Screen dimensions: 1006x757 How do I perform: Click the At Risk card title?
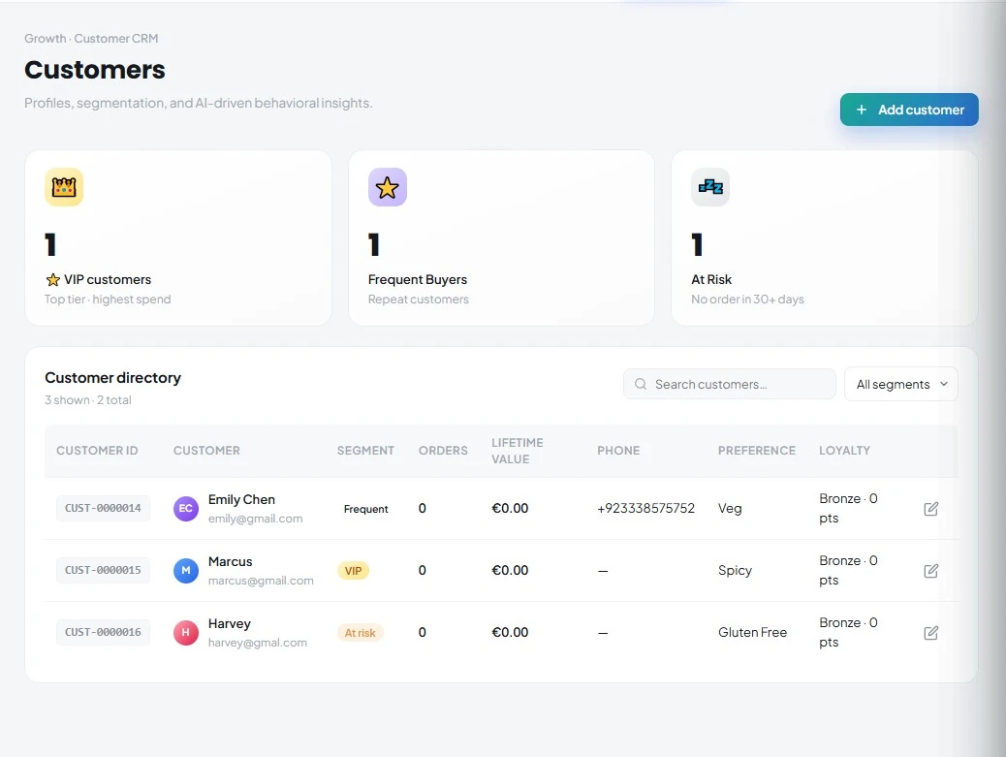coord(710,280)
